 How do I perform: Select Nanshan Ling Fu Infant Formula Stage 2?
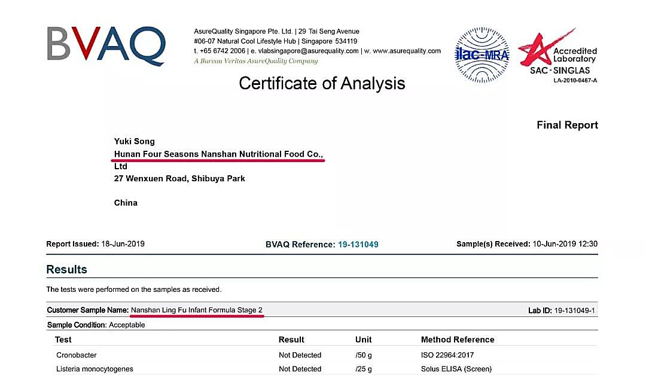(x=197, y=310)
